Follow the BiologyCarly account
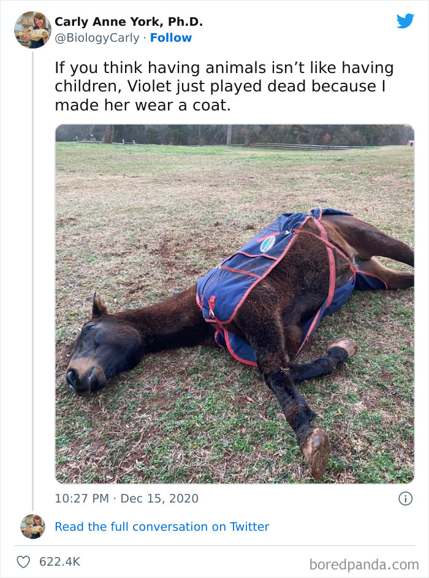The height and width of the screenshot is (578, 429). click(171, 37)
